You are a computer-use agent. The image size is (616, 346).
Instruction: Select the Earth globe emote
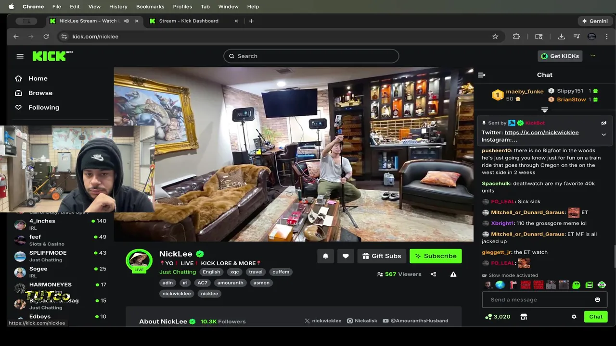500,285
